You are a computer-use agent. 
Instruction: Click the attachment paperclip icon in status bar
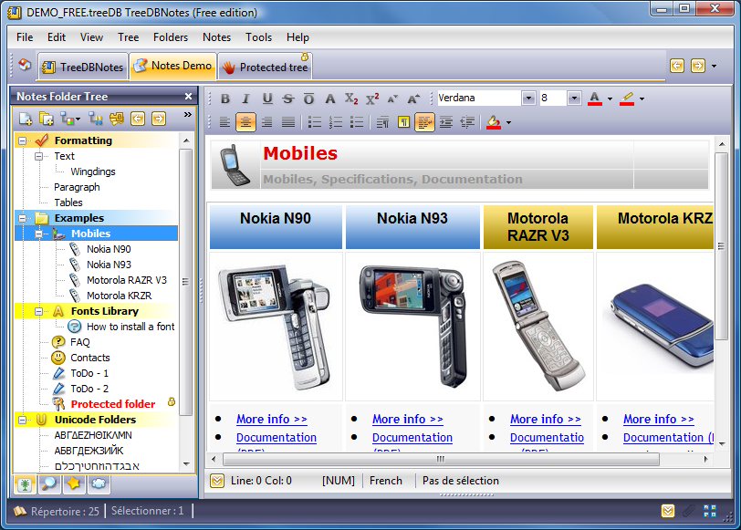[x=689, y=511]
